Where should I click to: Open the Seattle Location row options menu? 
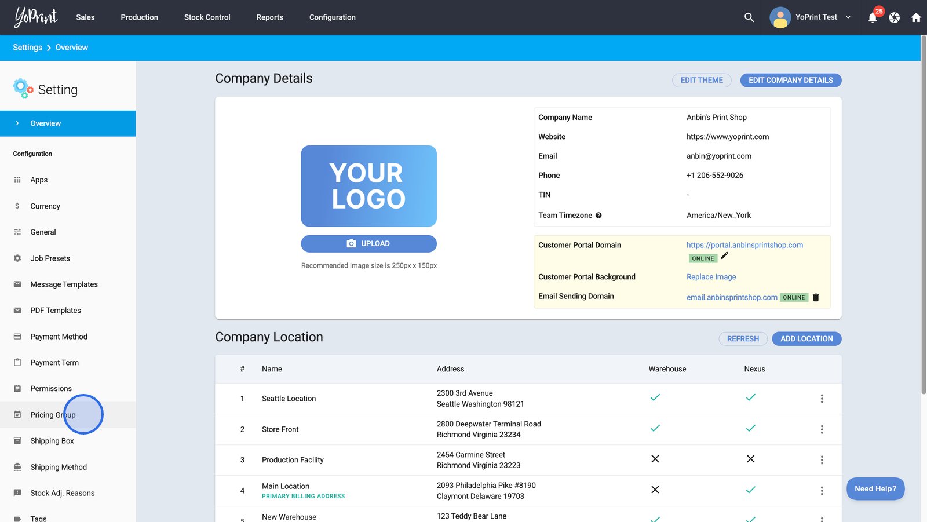(822, 399)
